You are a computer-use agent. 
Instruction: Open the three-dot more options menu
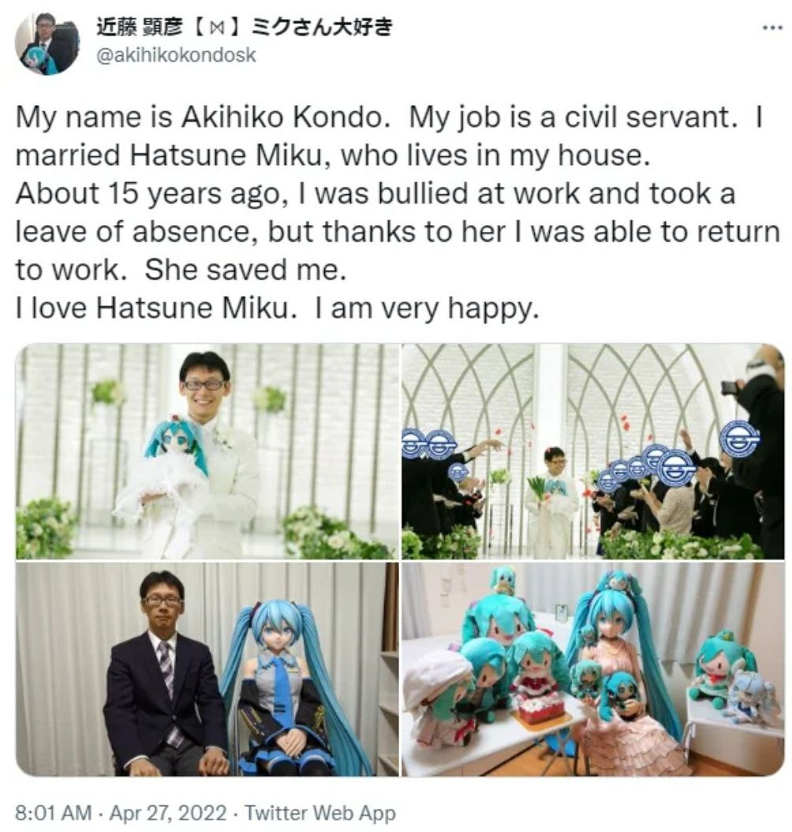point(771,28)
